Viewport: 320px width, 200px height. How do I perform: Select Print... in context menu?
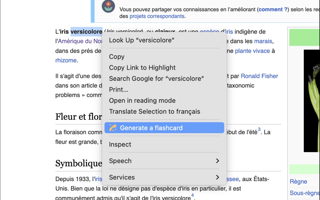tap(118, 89)
